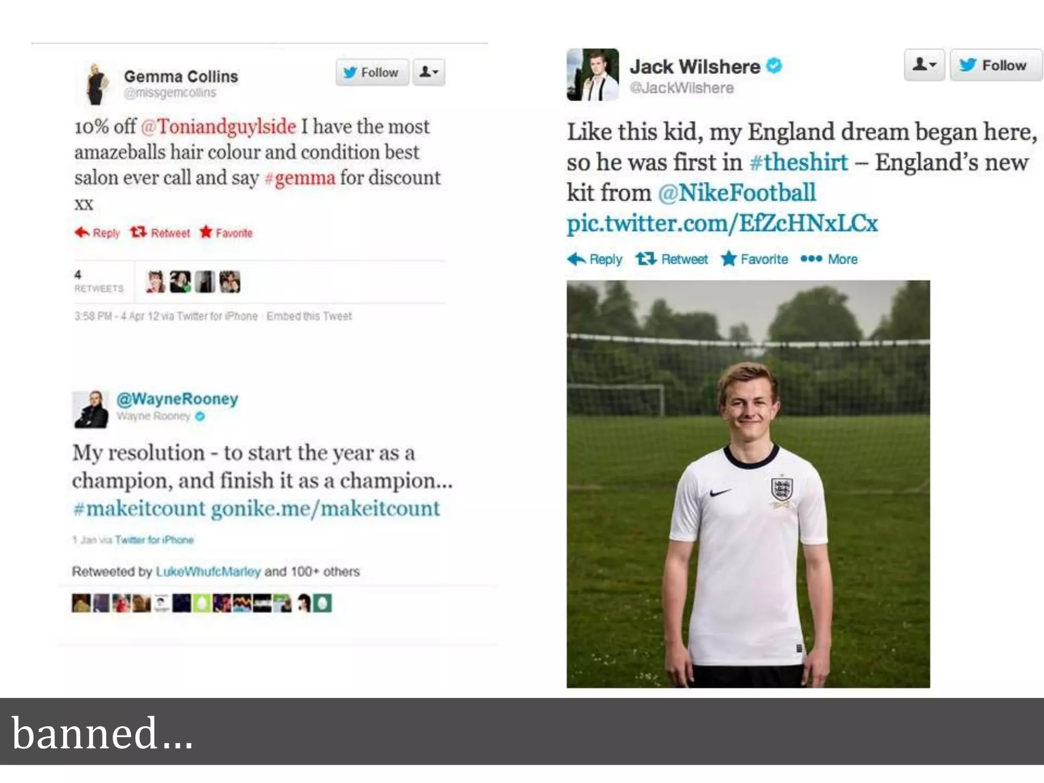Open user actions dropdown beside Jack Wilshere Follow
The height and width of the screenshot is (783, 1044).
click(924, 65)
